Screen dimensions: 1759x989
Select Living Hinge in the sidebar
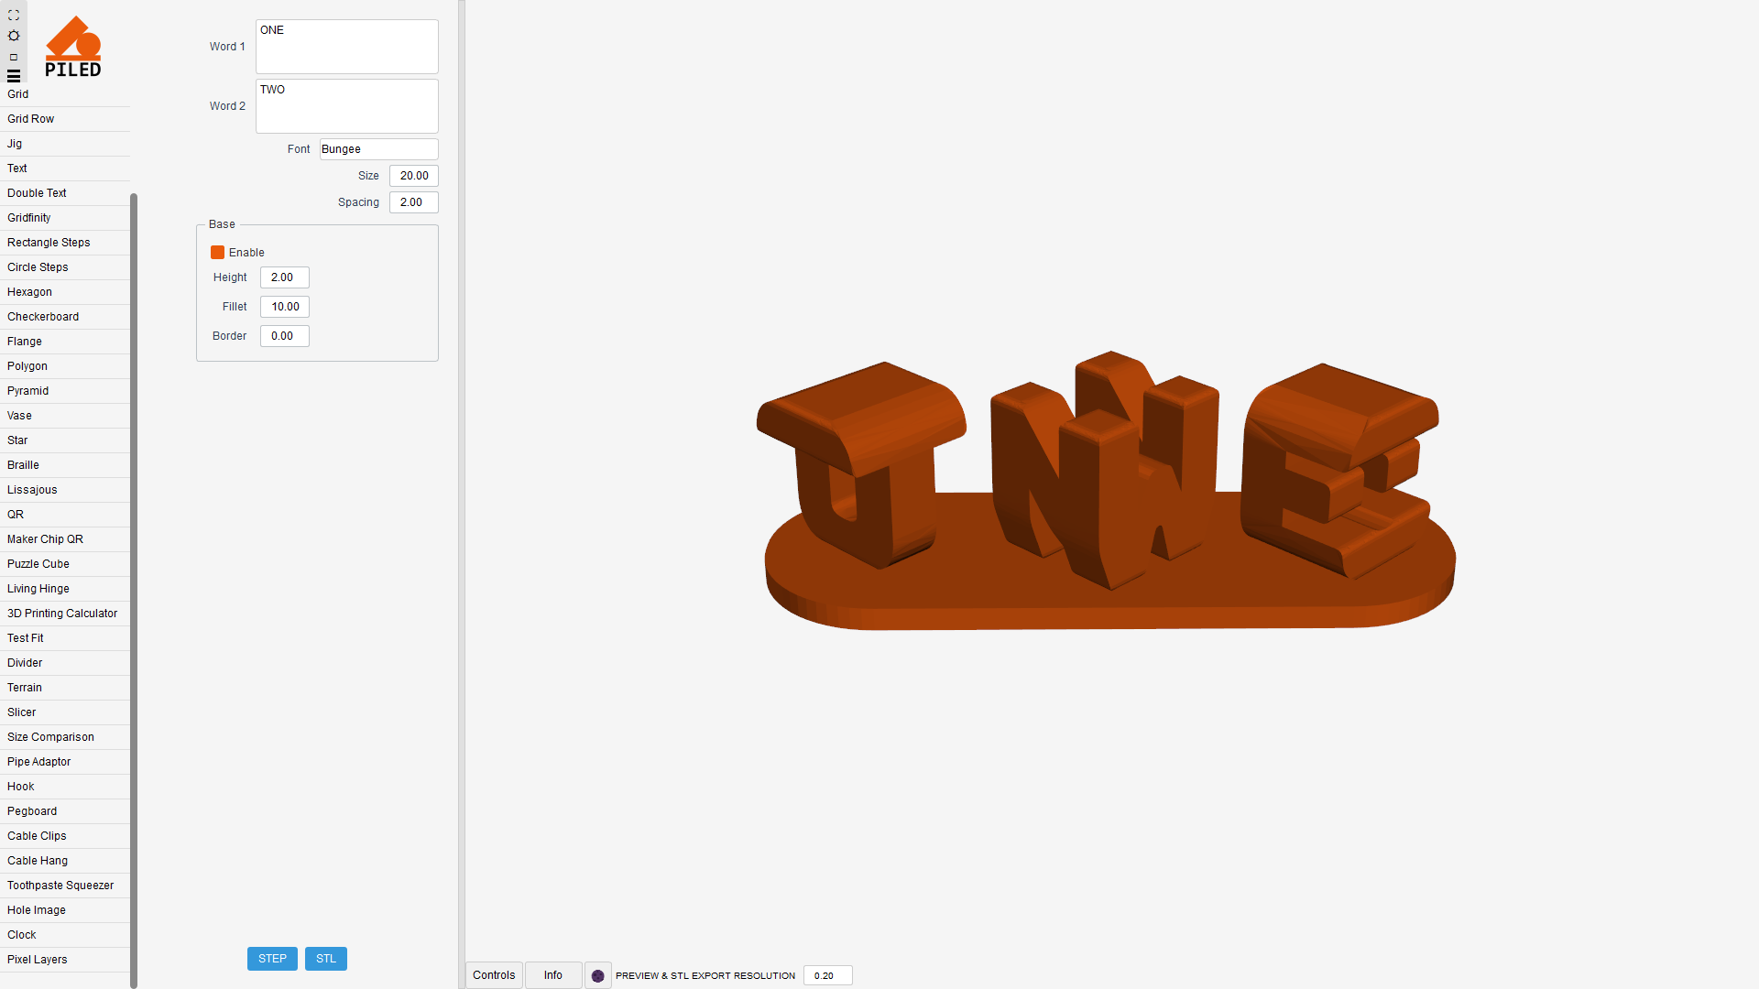[x=64, y=589]
